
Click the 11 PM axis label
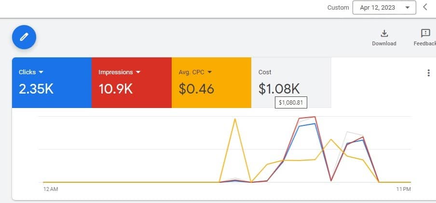(x=403, y=189)
